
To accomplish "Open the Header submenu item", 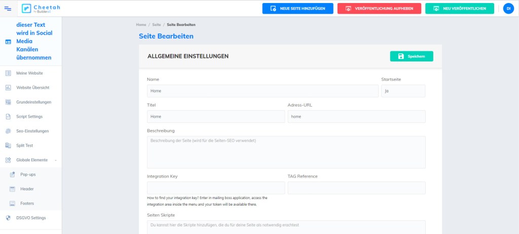I will [27, 189].
